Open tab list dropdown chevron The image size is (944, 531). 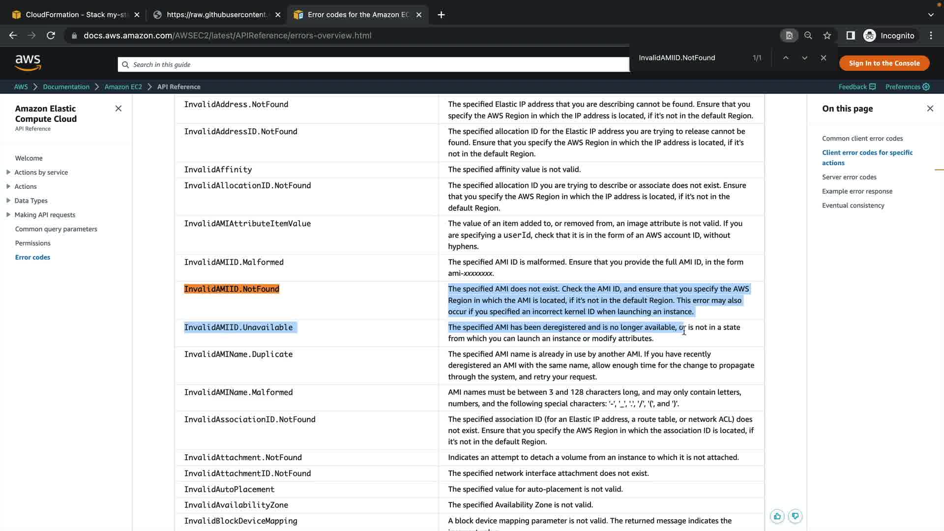click(930, 15)
